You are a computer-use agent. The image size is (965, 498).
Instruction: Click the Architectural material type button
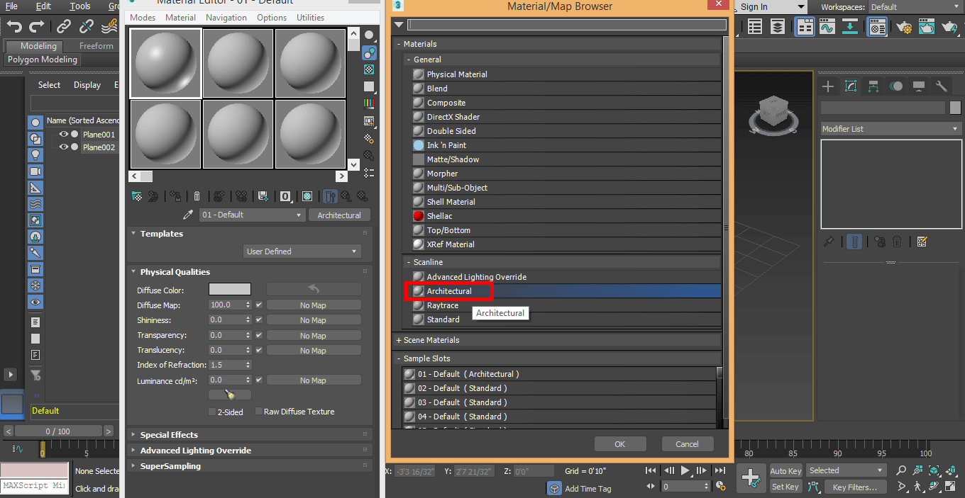(x=339, y=215)
